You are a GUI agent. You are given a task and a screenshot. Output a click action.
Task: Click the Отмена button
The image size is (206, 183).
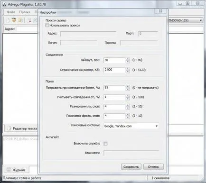(153, 167)
